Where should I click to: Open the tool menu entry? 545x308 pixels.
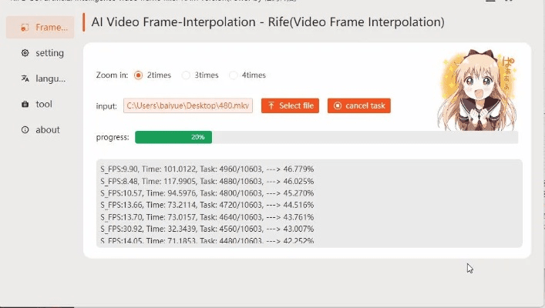[x=44, y=104]
